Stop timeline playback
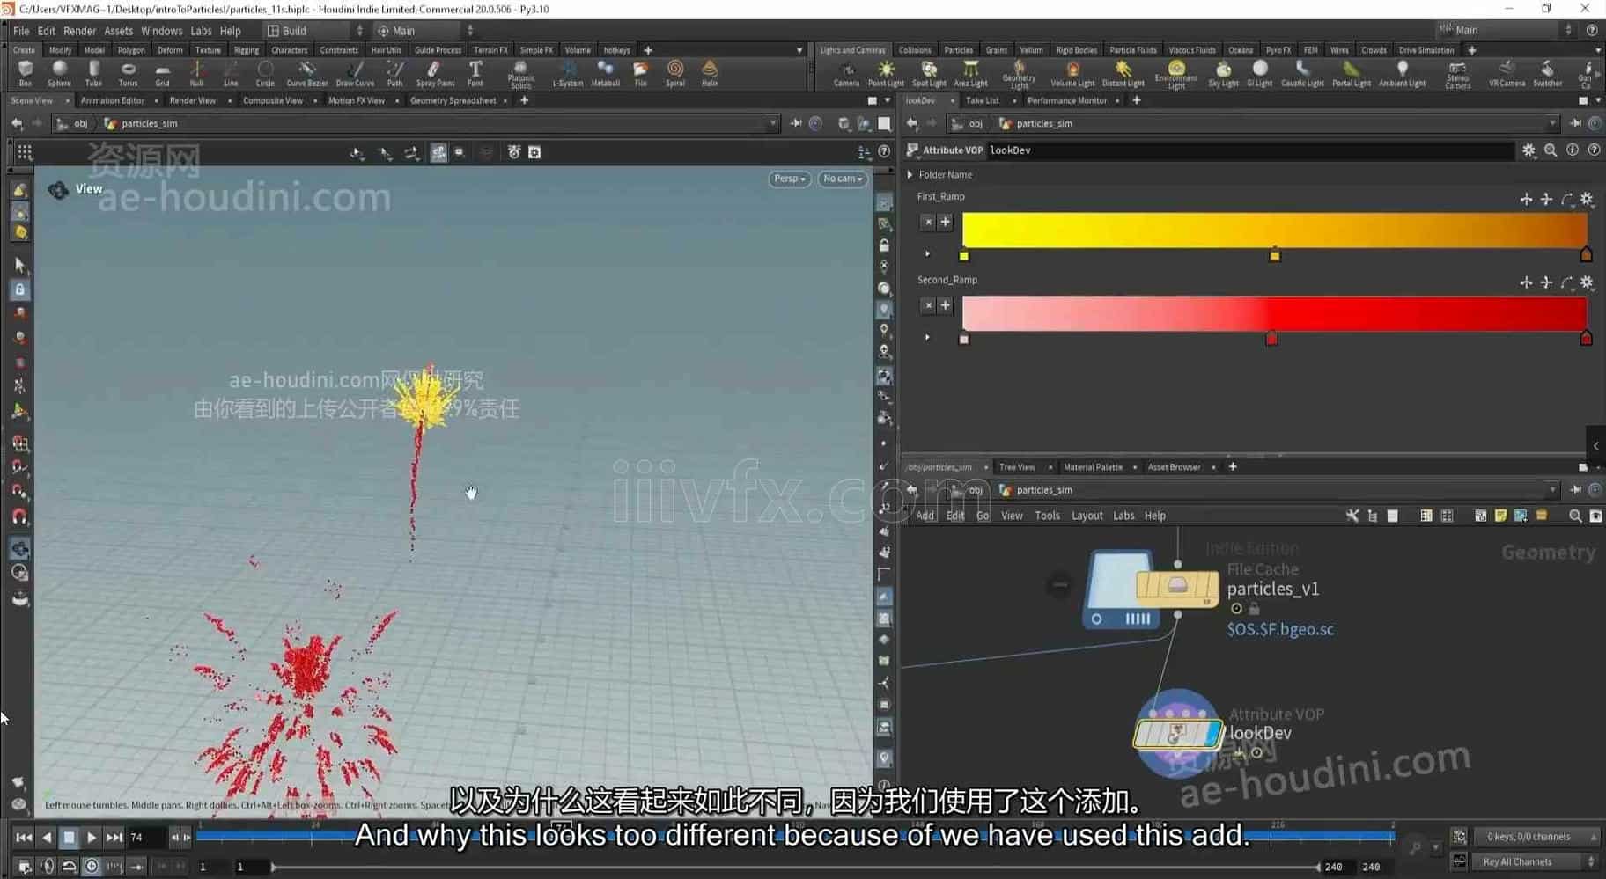The image size is (1606, 879). [70, 838]
